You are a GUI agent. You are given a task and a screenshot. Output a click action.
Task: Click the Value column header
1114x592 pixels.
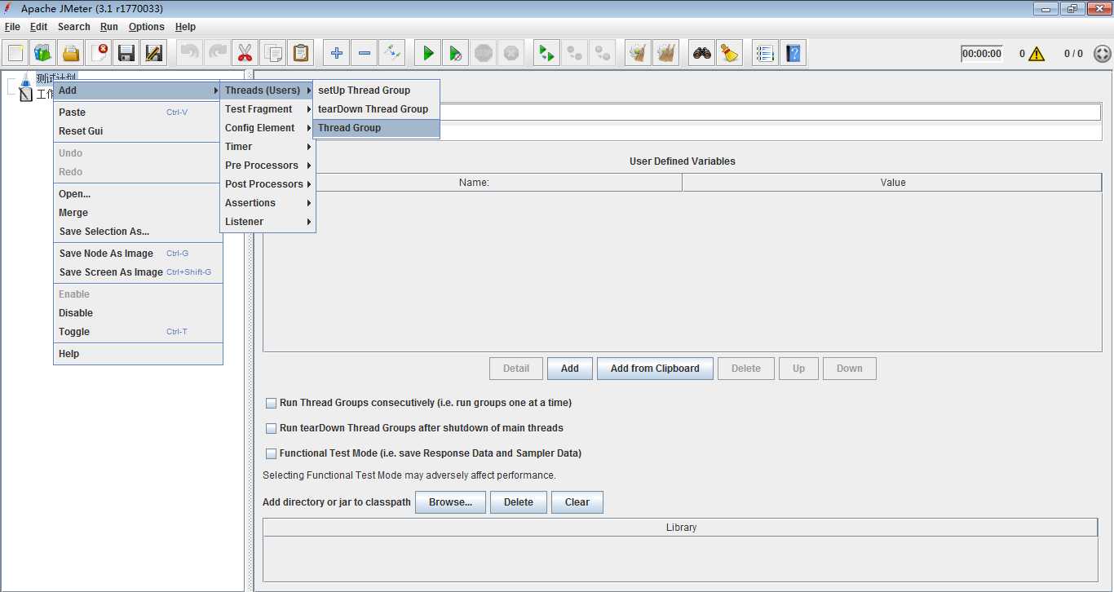892,183
